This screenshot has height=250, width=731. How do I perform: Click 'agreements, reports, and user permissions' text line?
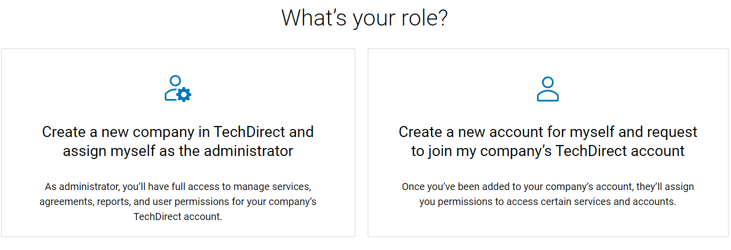178,202
